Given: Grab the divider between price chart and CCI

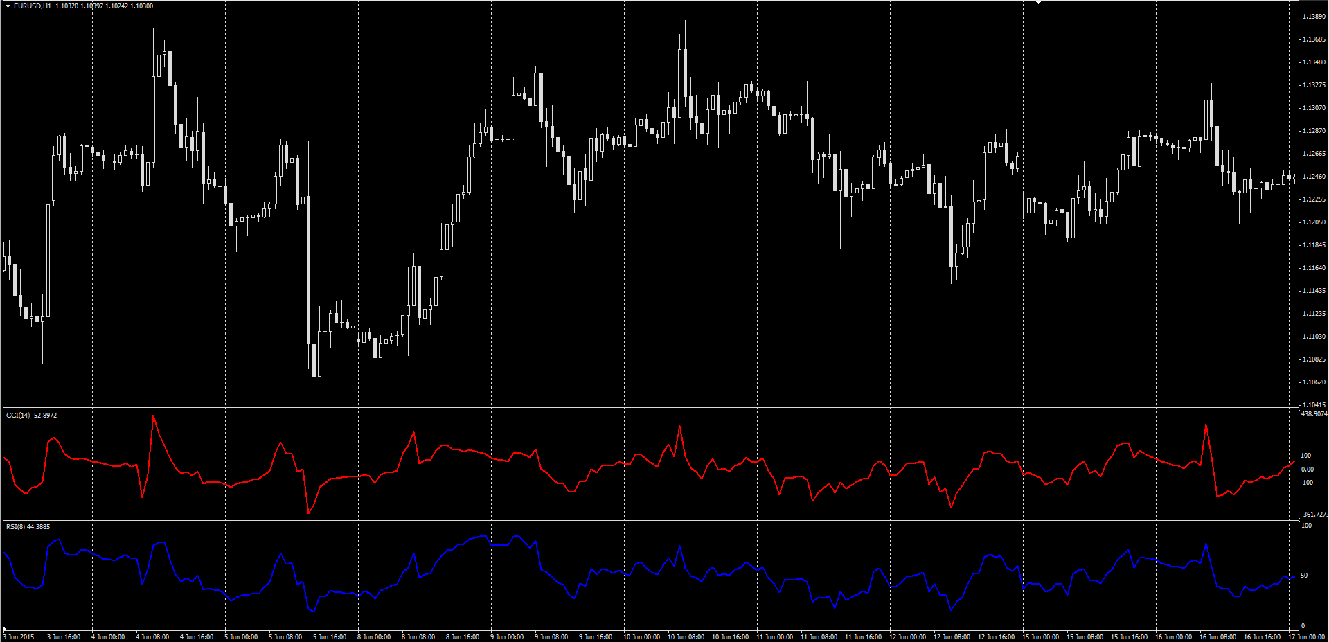Looking at the screenshot, I should coord(650,408).
